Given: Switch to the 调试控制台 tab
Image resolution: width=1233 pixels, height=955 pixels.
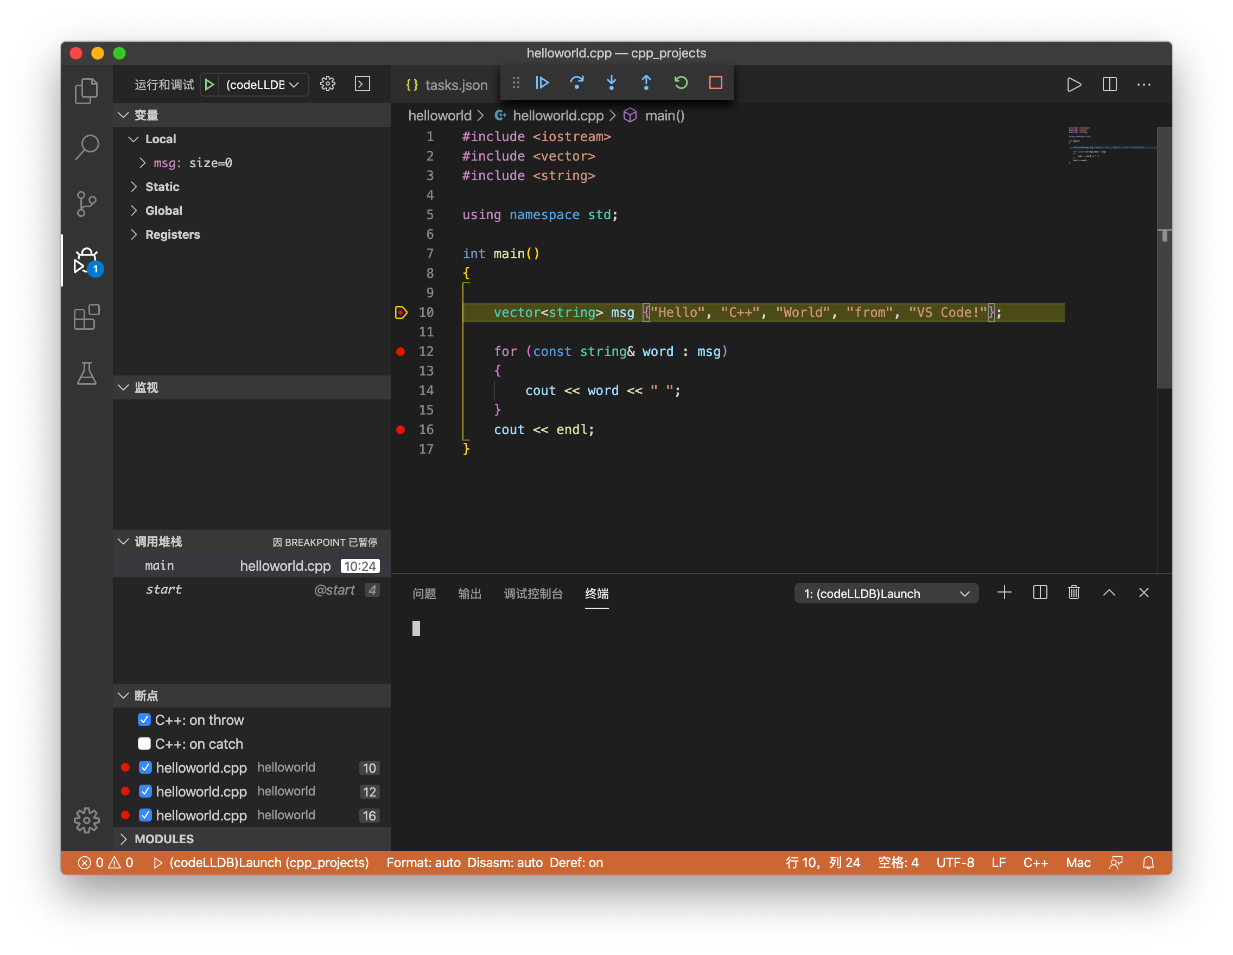Looking at the screenshot, I should tap(533, 594).
